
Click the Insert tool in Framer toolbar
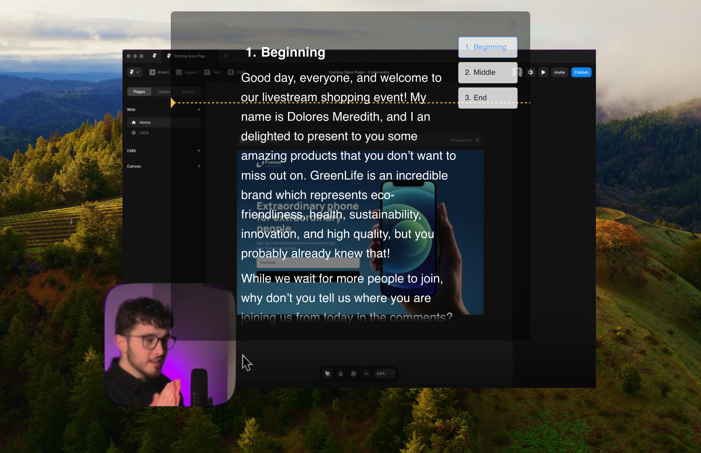pos(159,72)
